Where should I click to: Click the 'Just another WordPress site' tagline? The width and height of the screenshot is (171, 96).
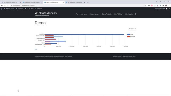(x=42, y=15)
